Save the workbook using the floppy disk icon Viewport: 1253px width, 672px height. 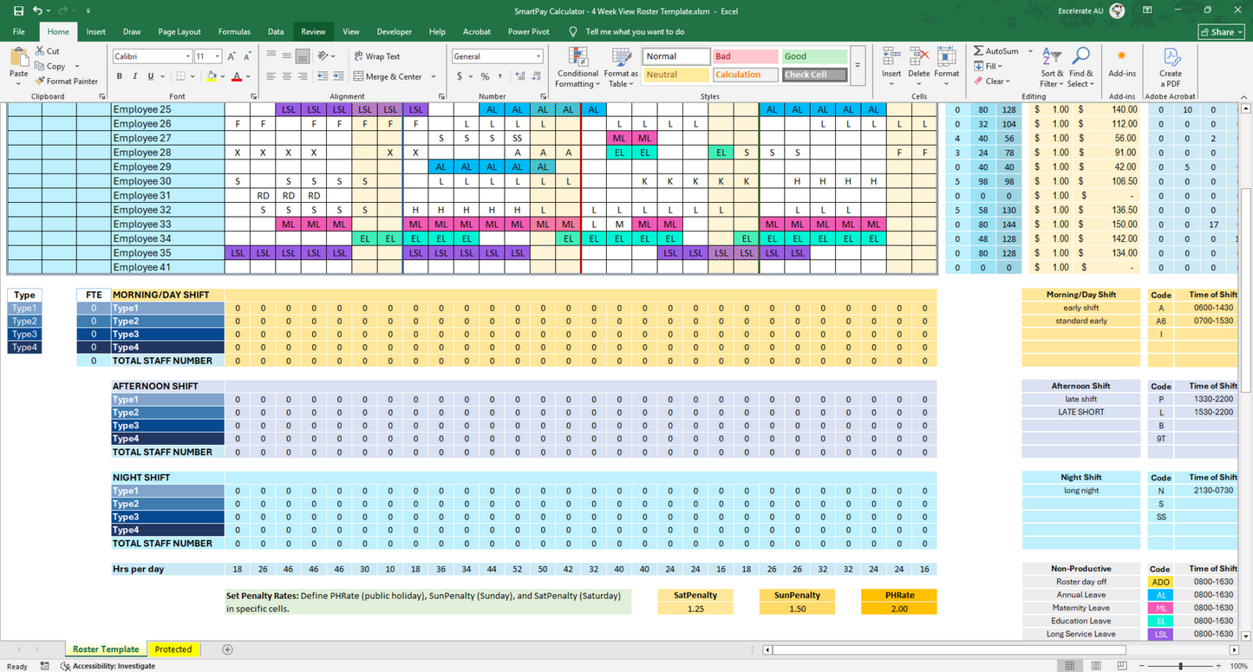point(16,11)
